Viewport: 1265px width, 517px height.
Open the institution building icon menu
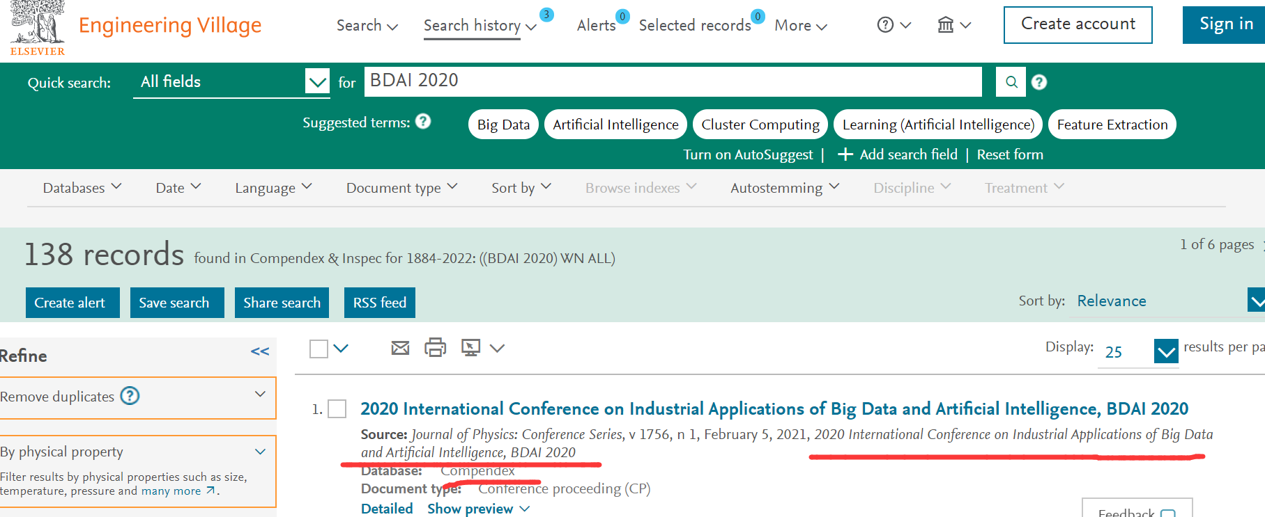[x=954, y=25]
